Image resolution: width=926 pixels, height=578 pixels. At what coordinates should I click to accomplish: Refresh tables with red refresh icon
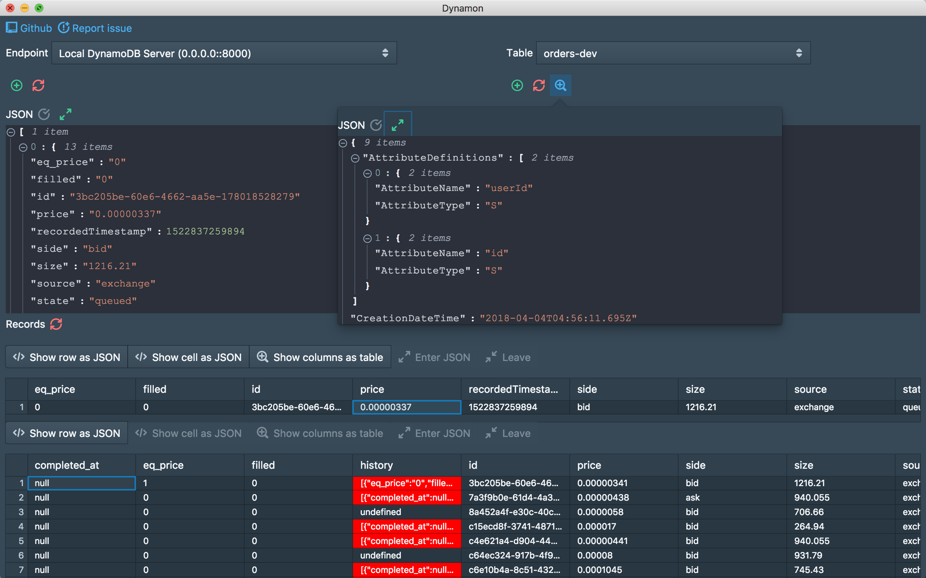(x=539, y=85)
